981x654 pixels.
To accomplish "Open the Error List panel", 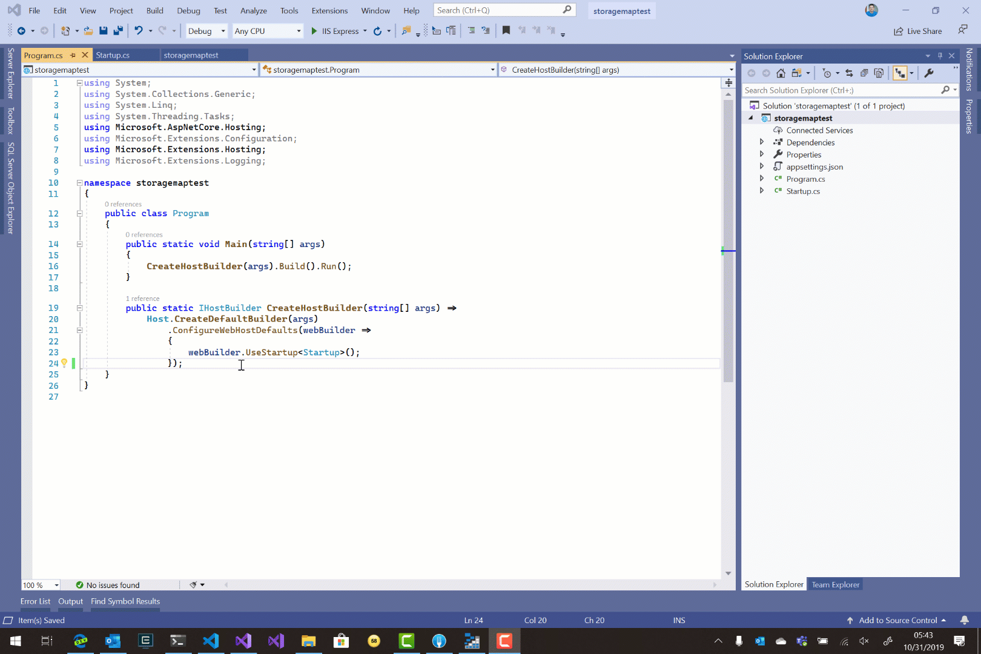I will click(35, 601).
